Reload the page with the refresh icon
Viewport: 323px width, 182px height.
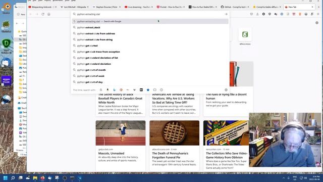tap(43, 14)
